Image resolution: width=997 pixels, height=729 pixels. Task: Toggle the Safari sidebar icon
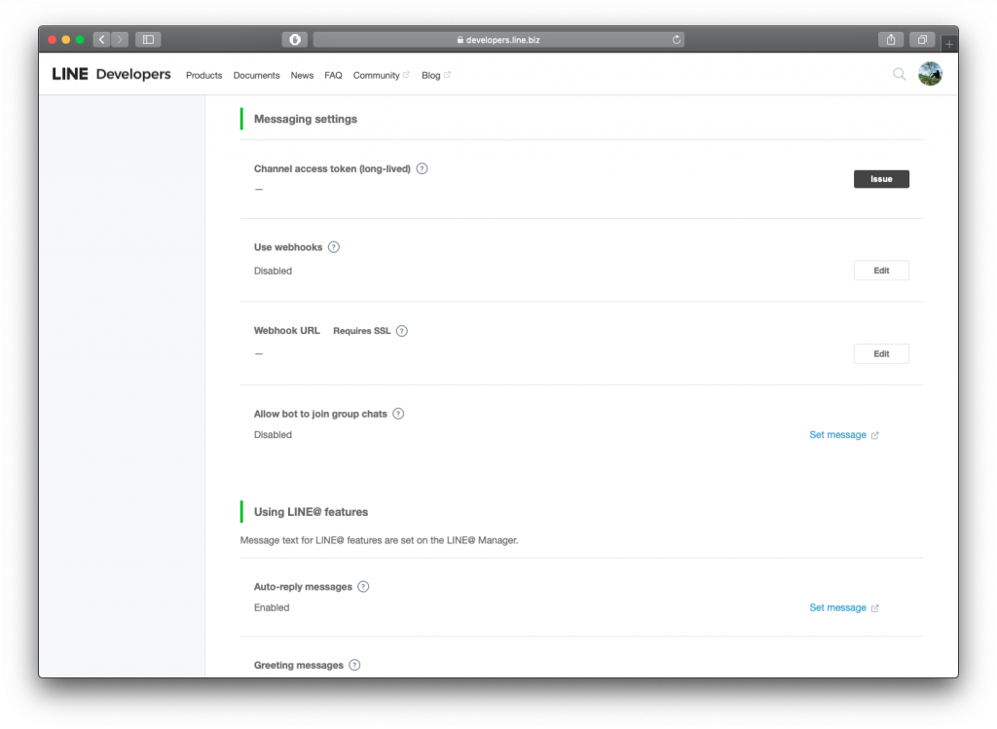coord(148,39)
